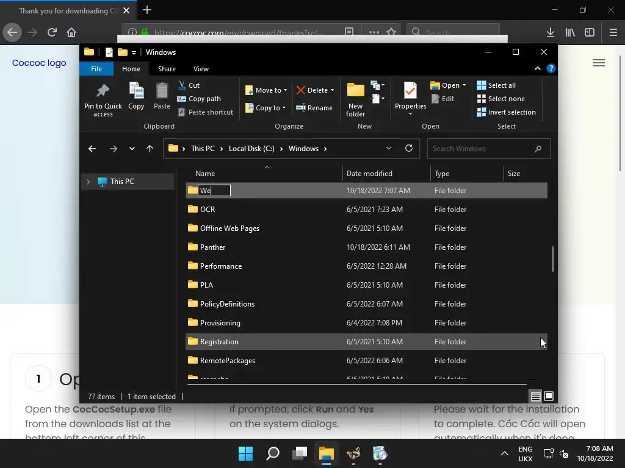Click the Paste clipboard icon
Viewport: 625px width, 468px height.
tap(162, 91)
